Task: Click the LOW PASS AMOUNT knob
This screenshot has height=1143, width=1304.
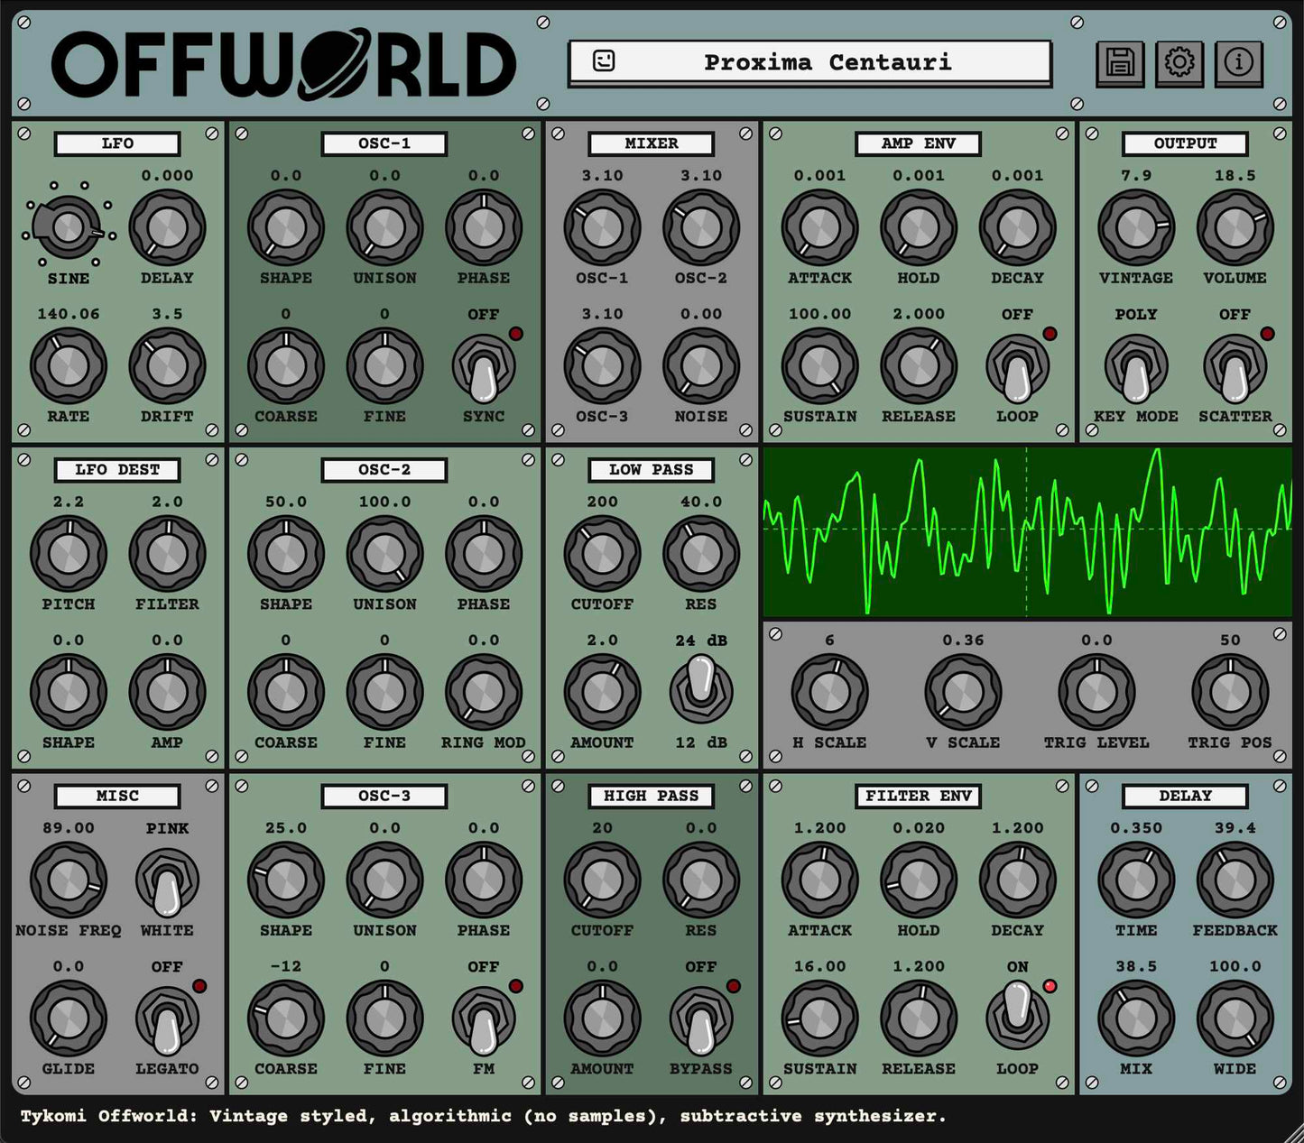Action: pos(602,693)
